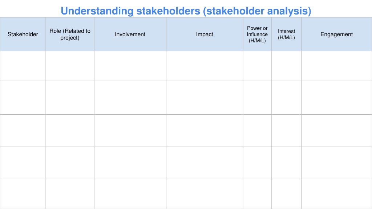The height and width of the screenshot is (209, 372).
Task: Click first empty Interest cell
Action: pos(286,66)
